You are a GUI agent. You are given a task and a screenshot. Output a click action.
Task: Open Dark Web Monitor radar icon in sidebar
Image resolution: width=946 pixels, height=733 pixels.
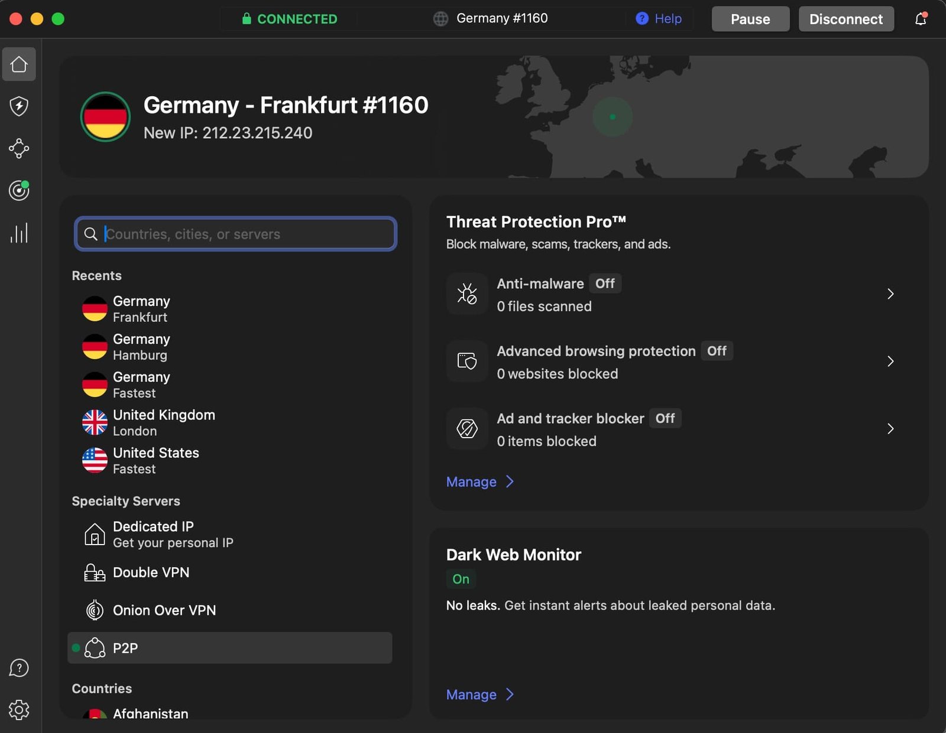[x=19, y=190]
